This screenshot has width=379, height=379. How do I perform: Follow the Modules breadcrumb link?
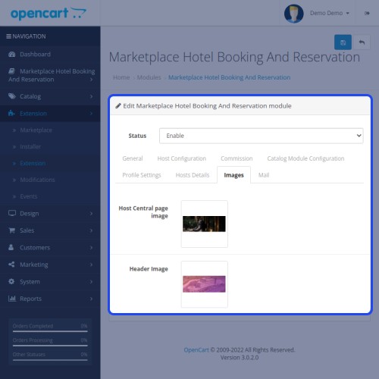click(x=149, y=77)
